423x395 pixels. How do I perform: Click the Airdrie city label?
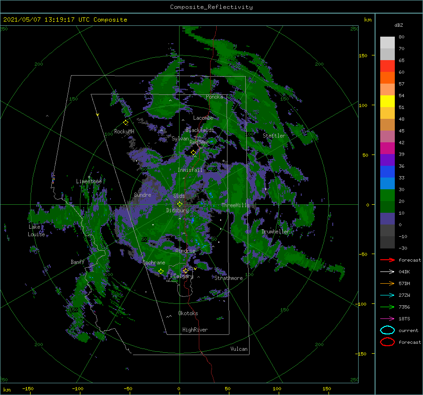(185, 251)
